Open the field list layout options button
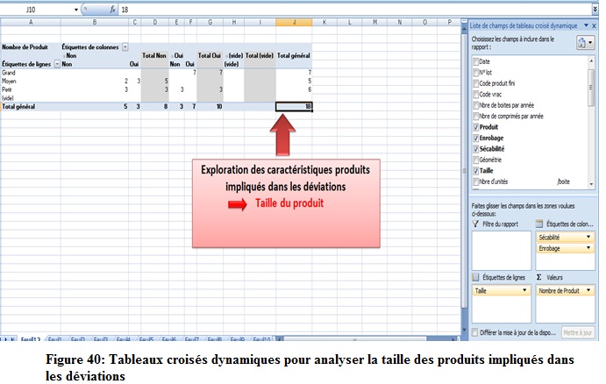 coord(585,42)
